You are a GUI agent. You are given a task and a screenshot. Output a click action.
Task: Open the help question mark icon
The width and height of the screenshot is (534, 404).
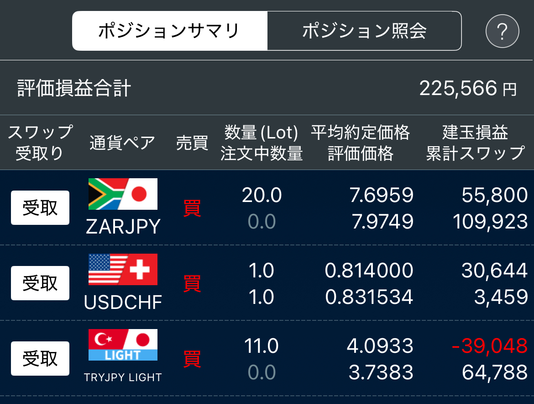[x=502, y=31]
